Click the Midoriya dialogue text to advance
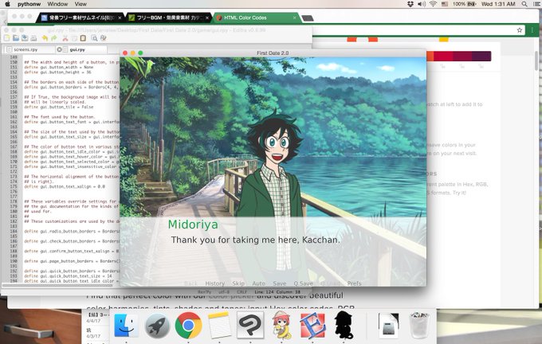The image size is (542, 344). [255, 240]
